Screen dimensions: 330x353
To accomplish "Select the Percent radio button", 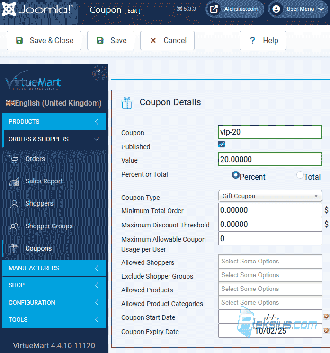I will point(235,175).
